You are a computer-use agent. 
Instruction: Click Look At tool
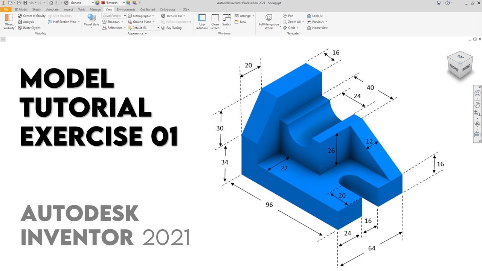(315, 16)
